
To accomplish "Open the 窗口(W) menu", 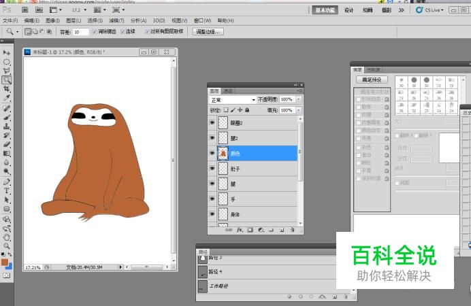I will click(x=202, y=20).
